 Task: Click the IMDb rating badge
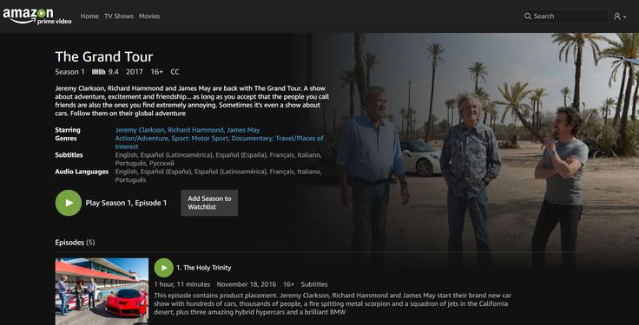[x=99, y=72]
